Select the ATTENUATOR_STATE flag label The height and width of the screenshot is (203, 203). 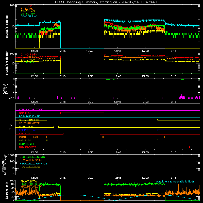click(31, 110)
